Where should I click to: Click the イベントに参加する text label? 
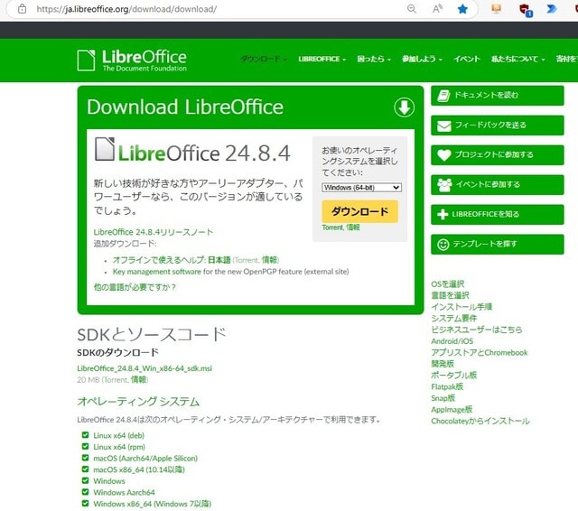tap(488, 184)
